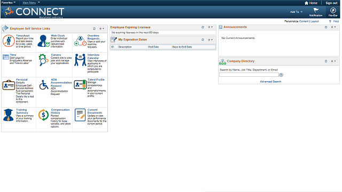Refresh My Expiration Dates pagelet

(x=203, y=39)
